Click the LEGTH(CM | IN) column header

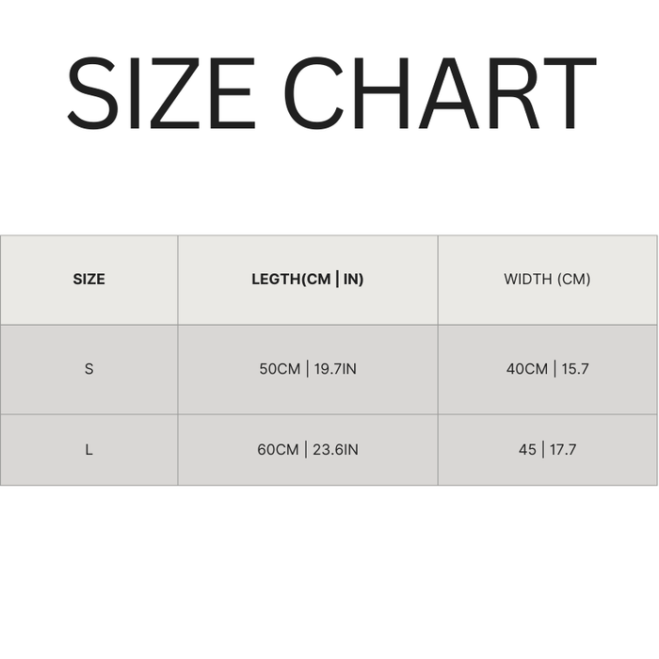tap(307, 280)
